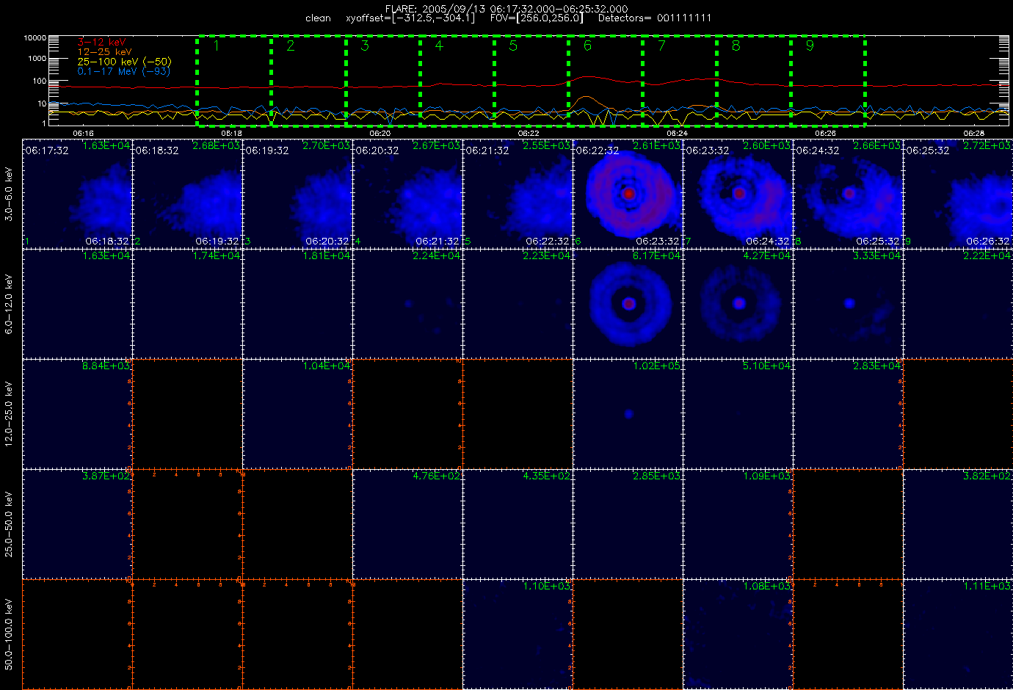
Task: Click interval 1 label in the light curve
Action: point(217,46)
